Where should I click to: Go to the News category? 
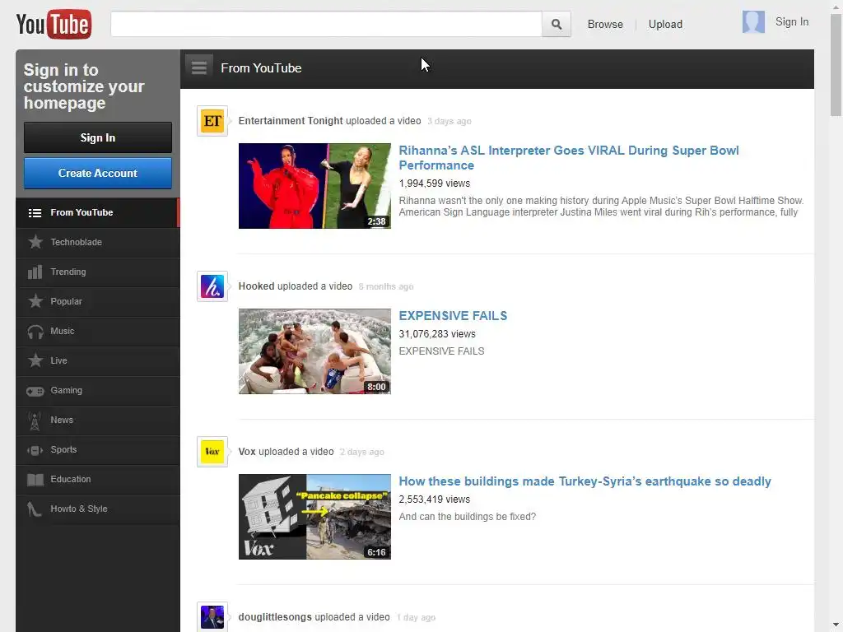tap(98, 420)
